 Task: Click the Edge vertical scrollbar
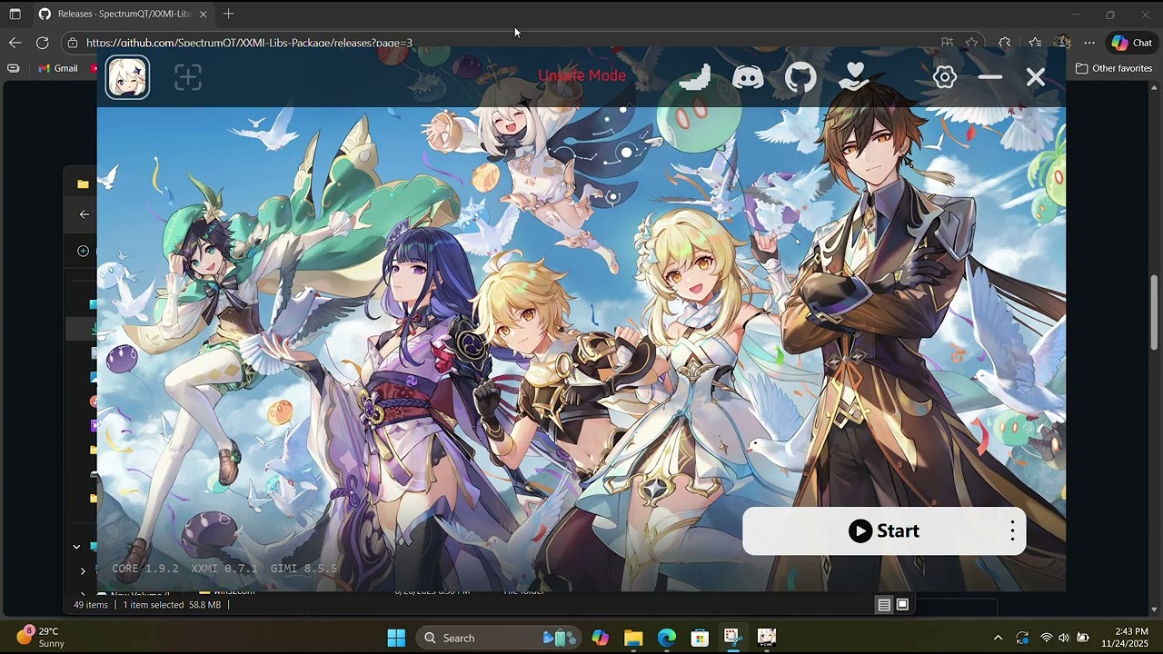point(1155,312)
